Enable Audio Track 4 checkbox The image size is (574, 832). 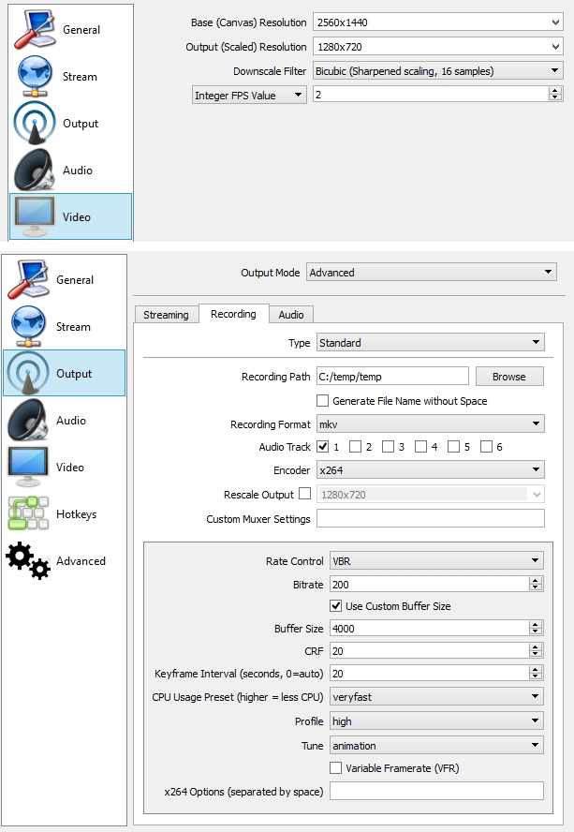coord(420,446)
